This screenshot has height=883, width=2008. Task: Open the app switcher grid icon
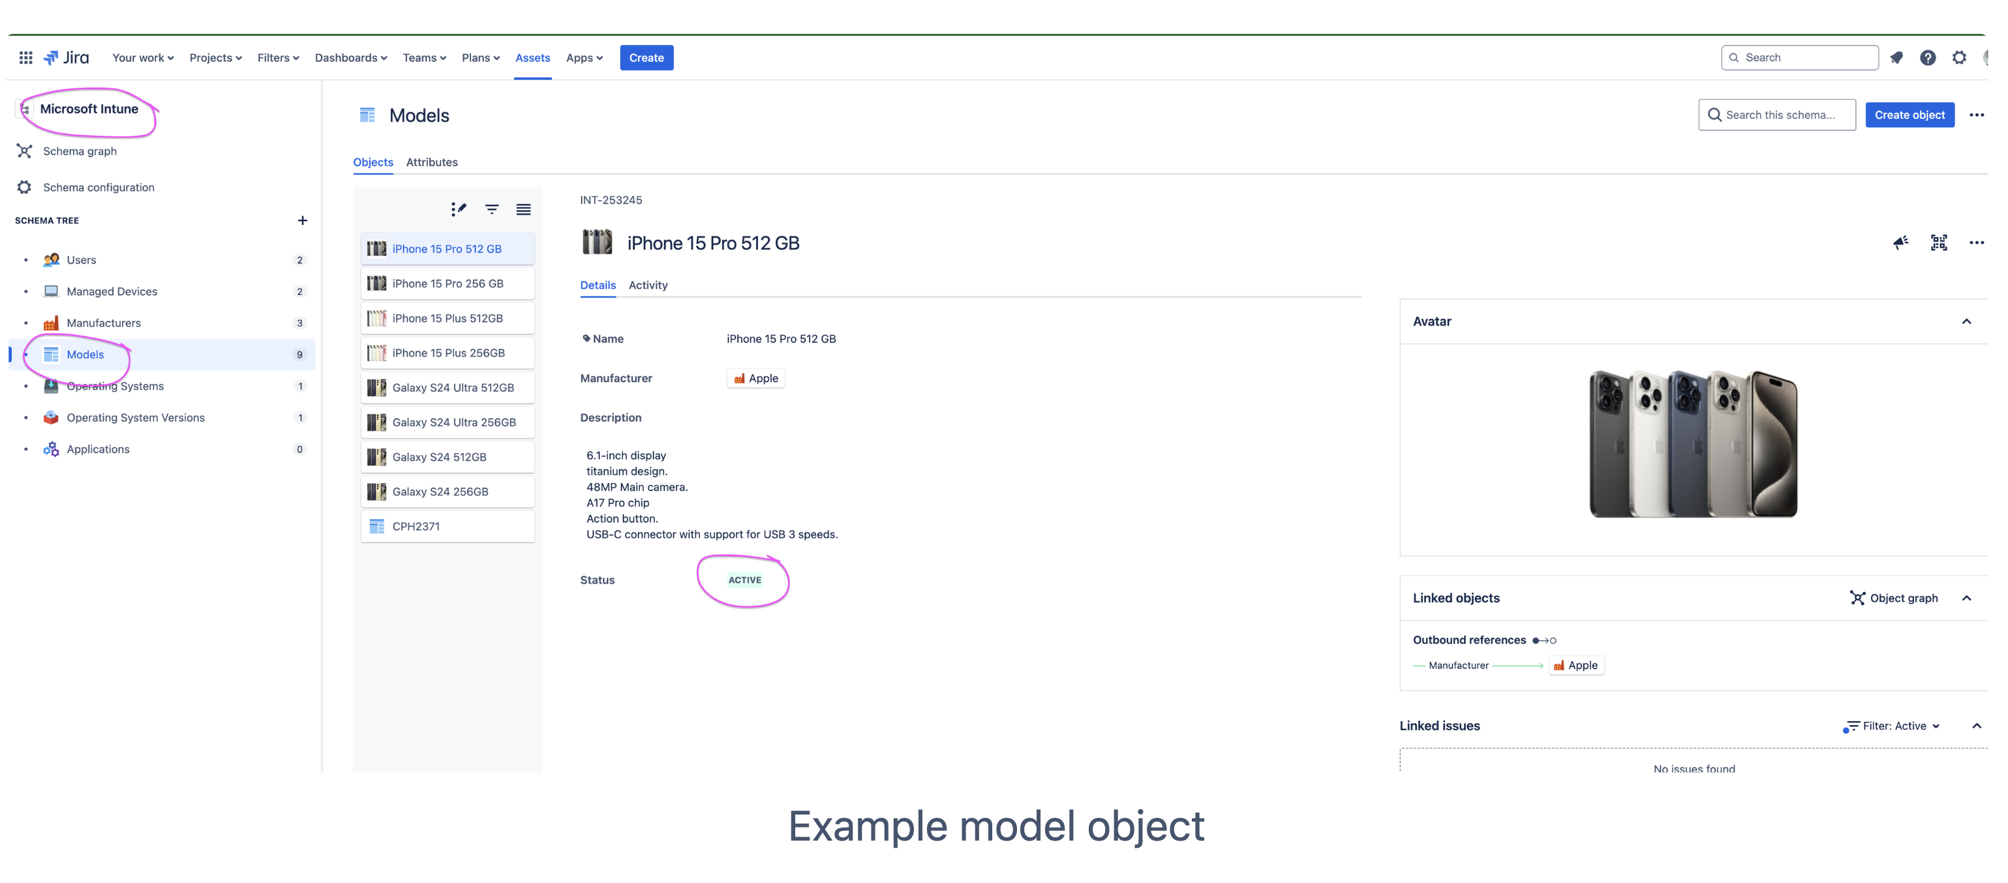click(25, 57)
